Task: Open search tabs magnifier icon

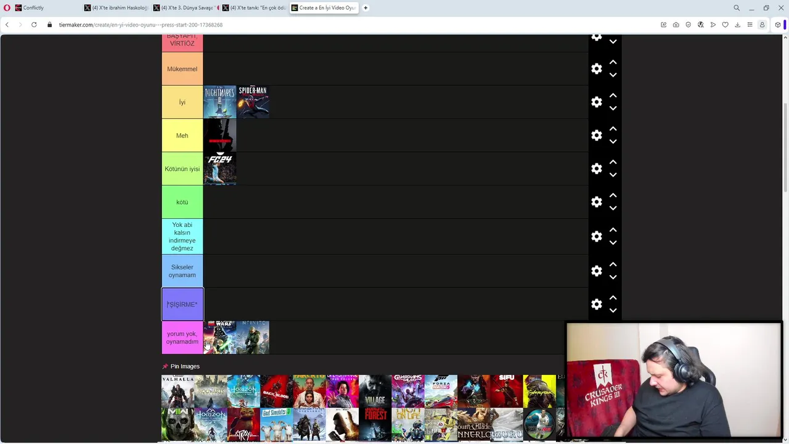Action: 737,8
